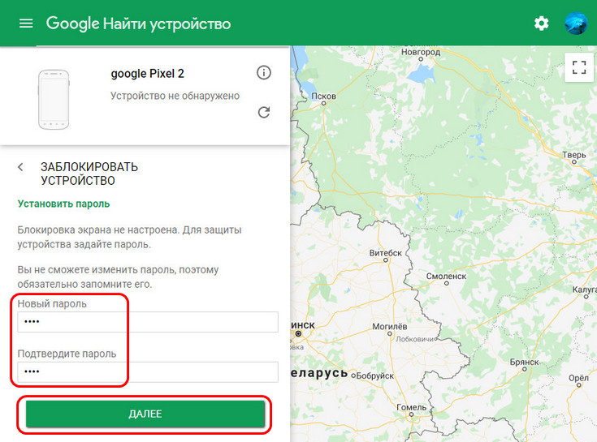Focus the Новый пароль field
This screenshot has height=442, width=597.
148,322
